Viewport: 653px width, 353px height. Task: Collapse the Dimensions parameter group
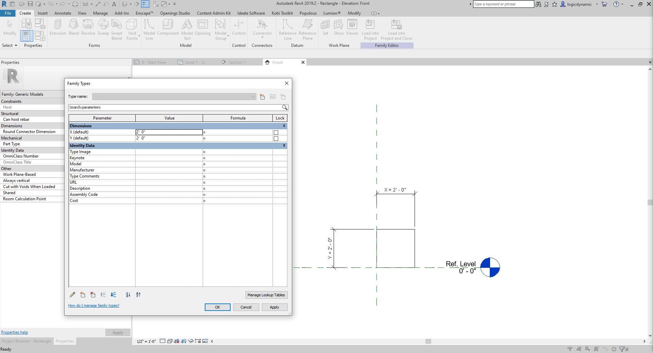tap(284, 126)
